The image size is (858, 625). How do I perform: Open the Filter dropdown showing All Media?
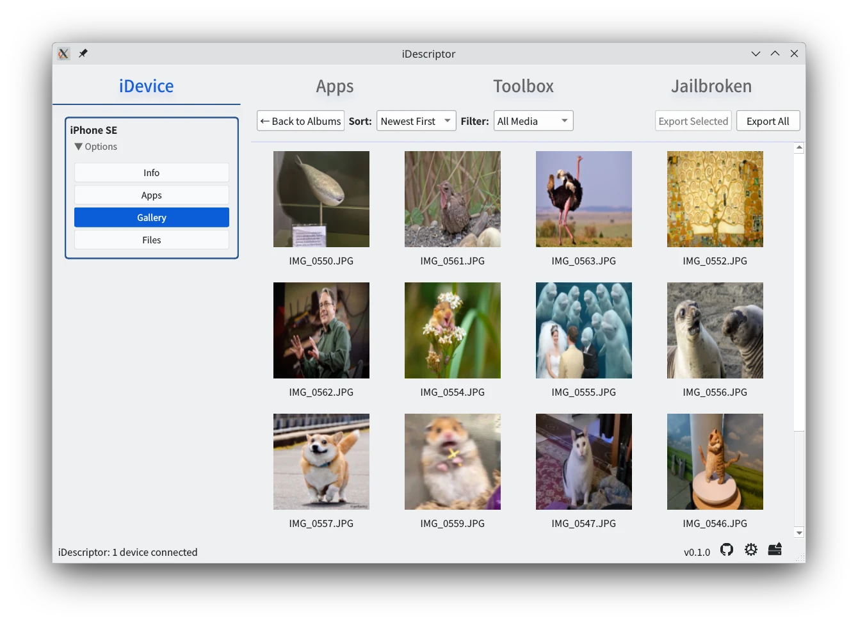[533, 121]
